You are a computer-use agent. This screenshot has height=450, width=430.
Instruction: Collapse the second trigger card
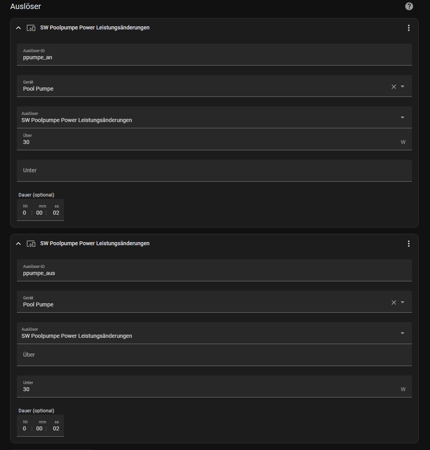coord(18,244)
